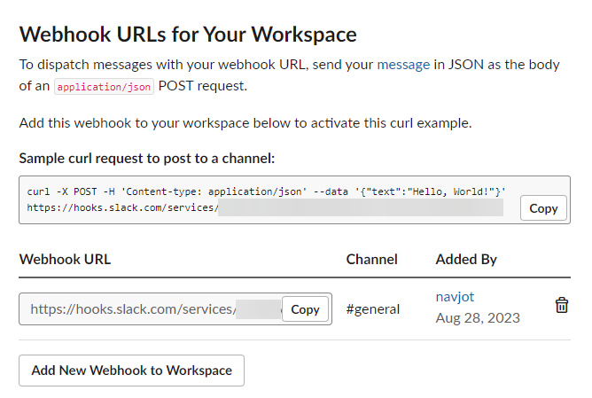
Task: Delete the webhook using the trash icon
Action: tap(561, 306)
